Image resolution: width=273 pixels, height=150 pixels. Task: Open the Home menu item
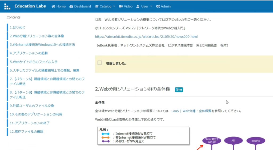59,6
